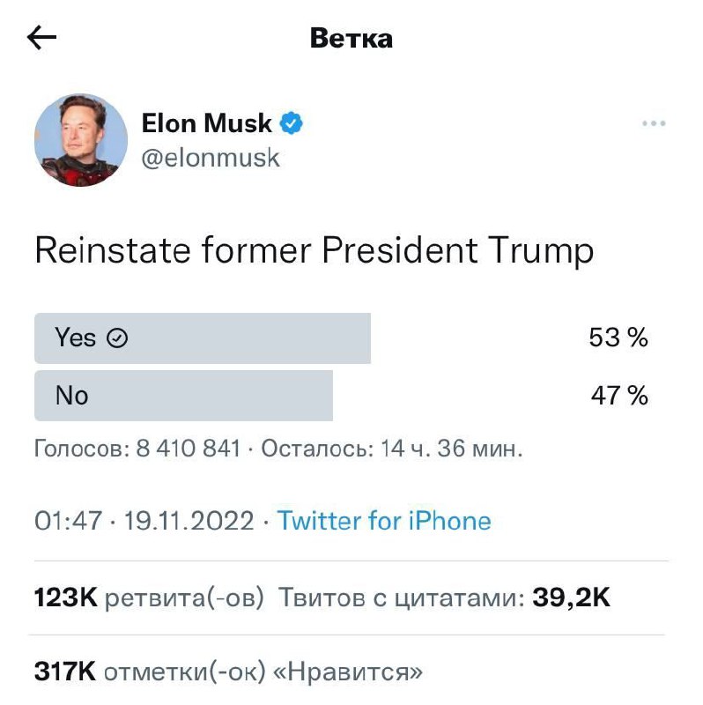Open the profile avatar photo
This screenshot has height=705, width=703.
[81, 141]
